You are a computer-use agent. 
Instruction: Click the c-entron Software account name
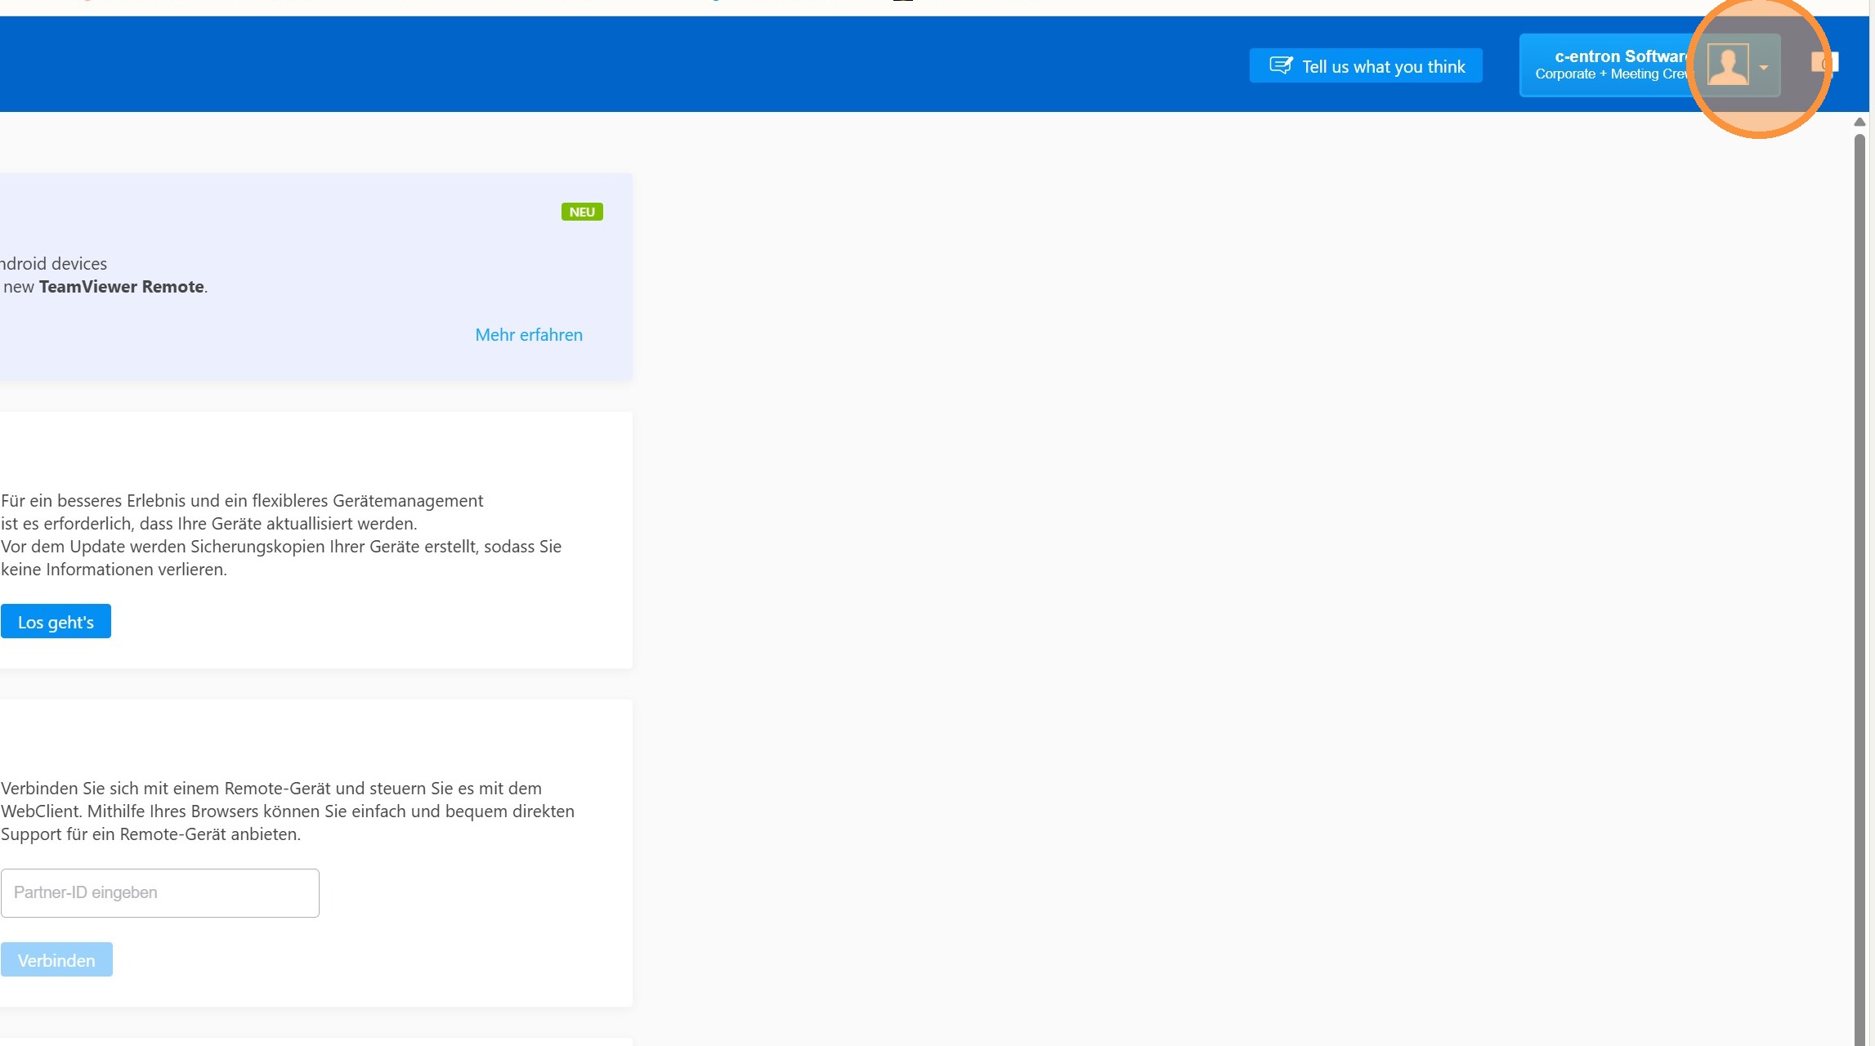(1618, 56)
